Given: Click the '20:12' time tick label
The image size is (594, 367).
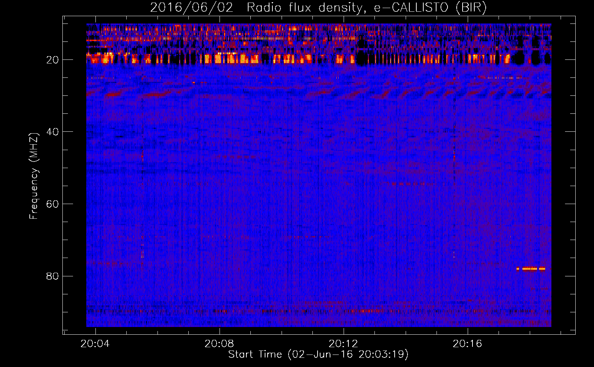Looking at the screenshot, I should click(343, 344).
